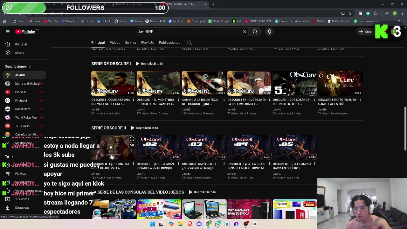Open options for OBSCURE I comienza una nueva pesadilla

click(x=133, y=100)
